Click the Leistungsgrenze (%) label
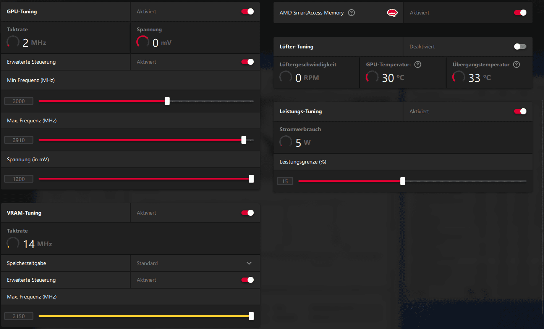Viewport: 544px width, 329px height. (x=303, y=162)
